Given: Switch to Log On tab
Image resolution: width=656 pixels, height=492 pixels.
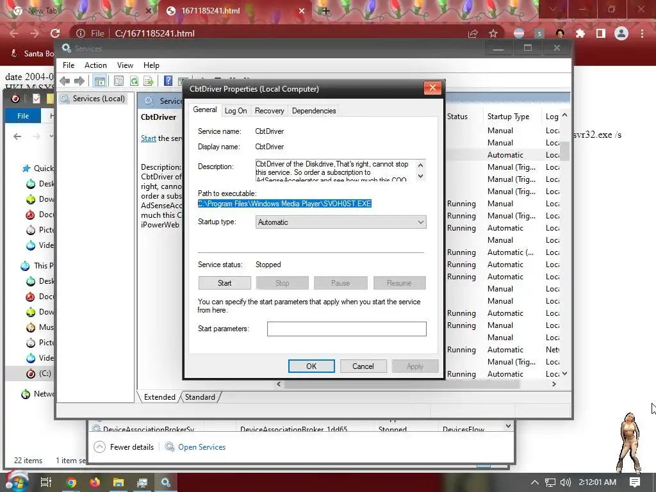Looking at the screenshot, I should 236,111.
